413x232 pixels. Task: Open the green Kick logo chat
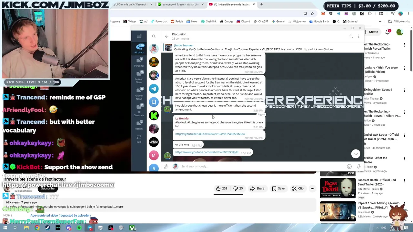[x=154, y=115]
